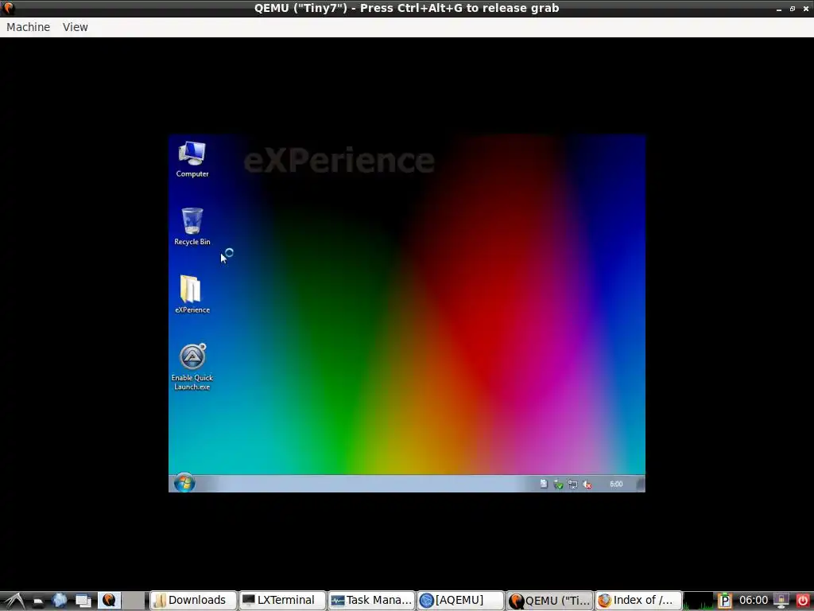Click the guest clock showing 6:00
Viewport: 814px width, 611px height.
tap(616, 484)
